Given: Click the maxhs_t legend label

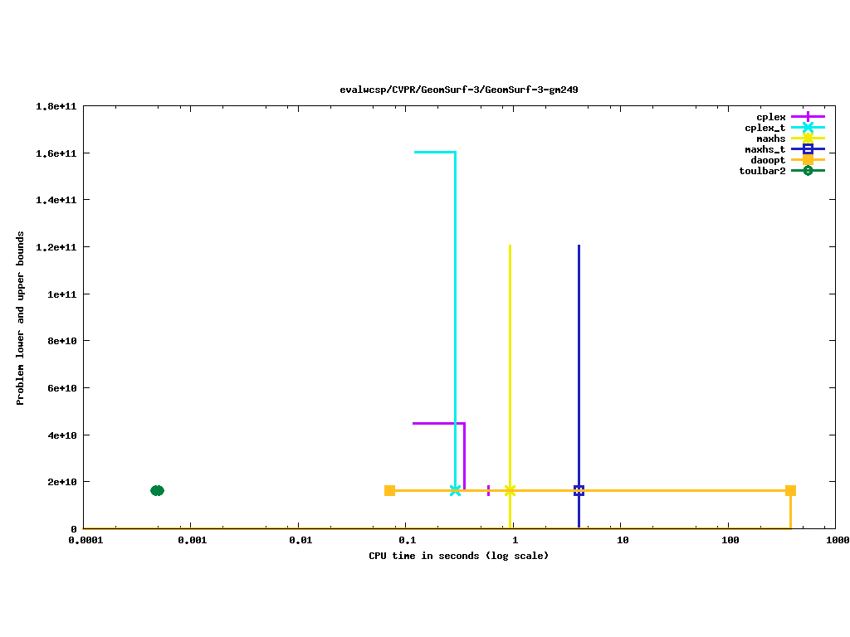Looking at the screenshot, I should [765, 149].
